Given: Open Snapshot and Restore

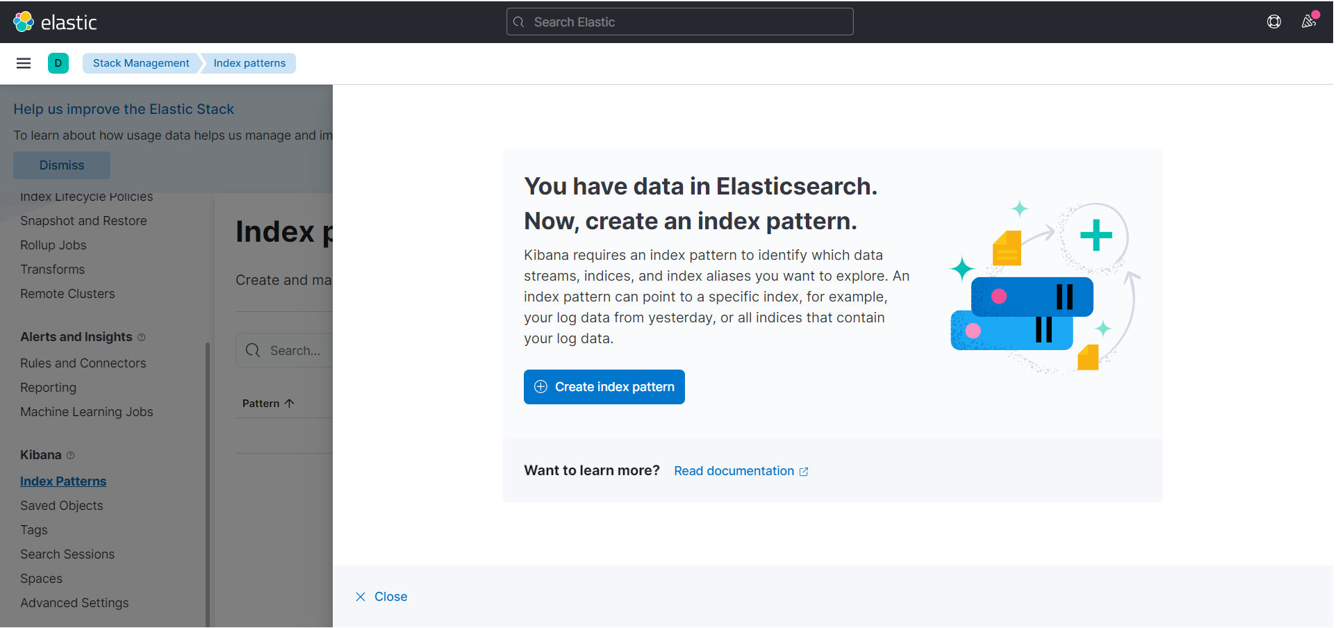Looking at the screenshot, I should point(83,221).
